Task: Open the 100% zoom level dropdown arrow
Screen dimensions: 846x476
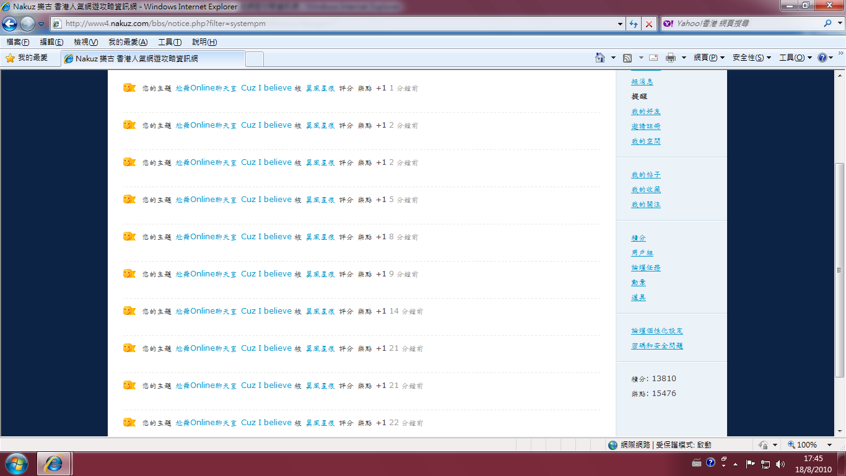Action: [830, 445]
